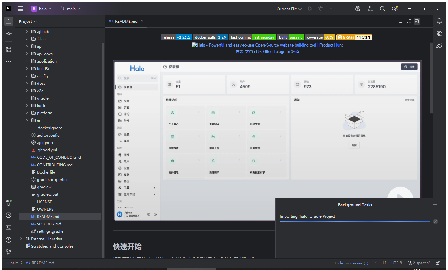Open Project view selector dropdown

pos(28,21)
